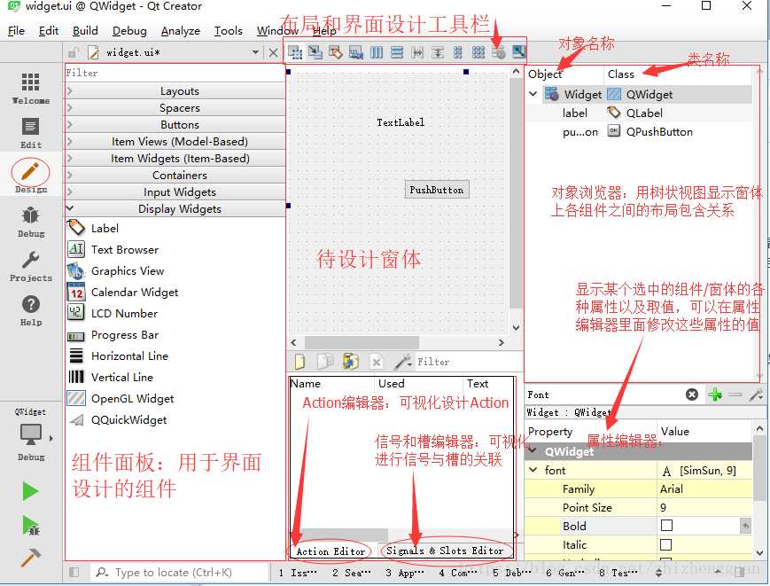770x586 pixels.
Task: Open the Build menu
Action: pos(85,30)
